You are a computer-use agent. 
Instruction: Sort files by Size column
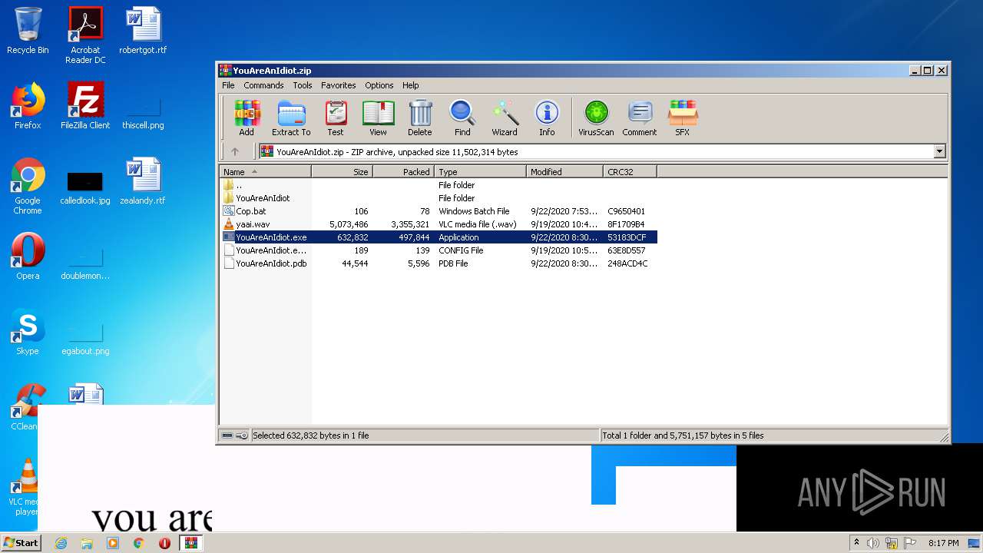coord(343,172)
